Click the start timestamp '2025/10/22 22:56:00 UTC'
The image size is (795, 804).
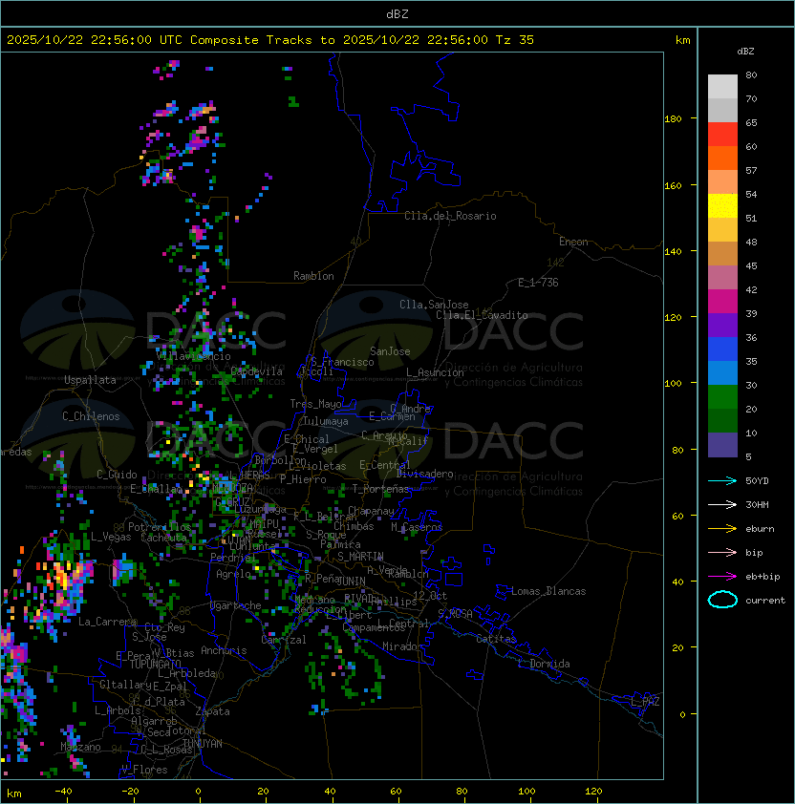pos(94,40)
